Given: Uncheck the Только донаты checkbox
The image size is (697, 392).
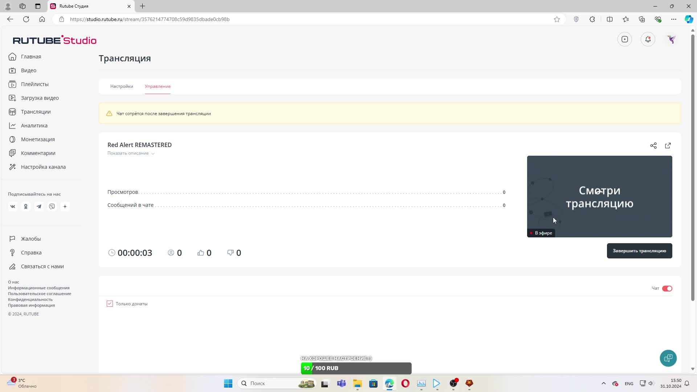Looking at the screenshot, I should point(110,304).
